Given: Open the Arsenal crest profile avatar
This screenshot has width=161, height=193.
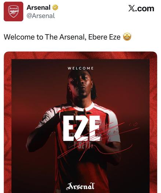Looking at the screenshot, I should [x=14, y=11].
